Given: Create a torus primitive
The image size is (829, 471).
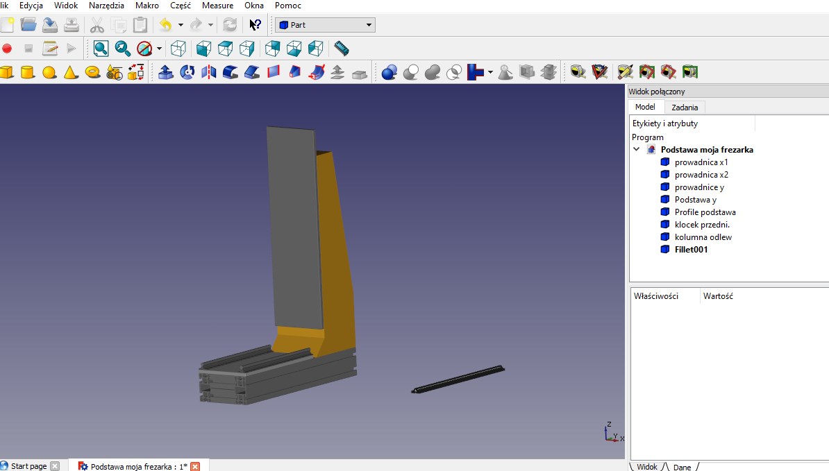Looking at the screenshot, I should (92, 72).
